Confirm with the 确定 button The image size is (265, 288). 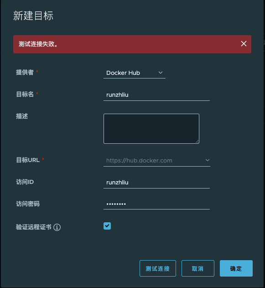pyautogui.click(x=236, y=268)
